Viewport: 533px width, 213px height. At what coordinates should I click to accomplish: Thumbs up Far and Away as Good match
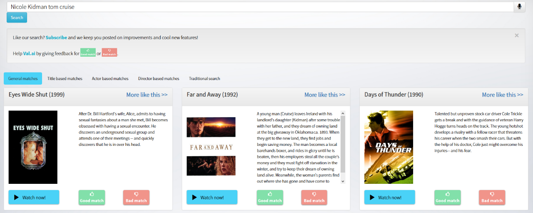[270, 197]
